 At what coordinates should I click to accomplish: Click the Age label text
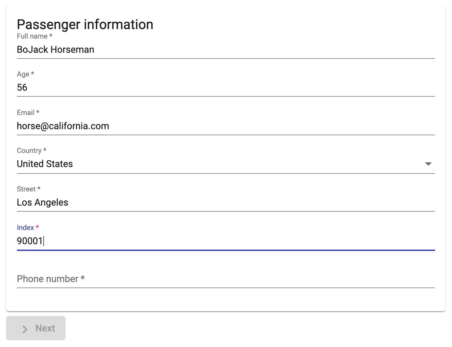[23, 74]
